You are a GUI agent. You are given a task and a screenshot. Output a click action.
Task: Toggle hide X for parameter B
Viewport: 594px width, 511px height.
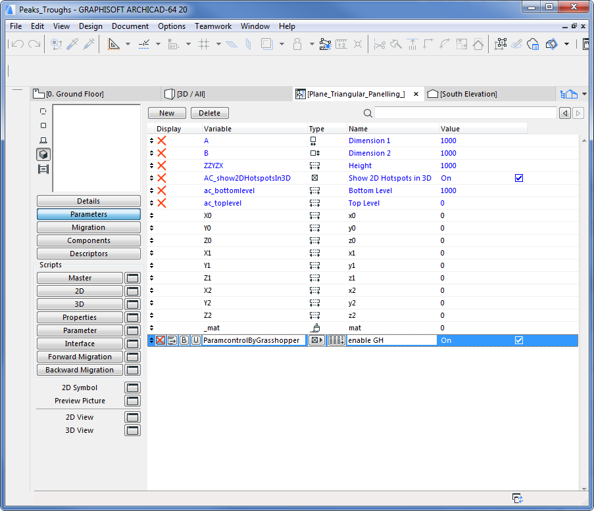(162, 153)
